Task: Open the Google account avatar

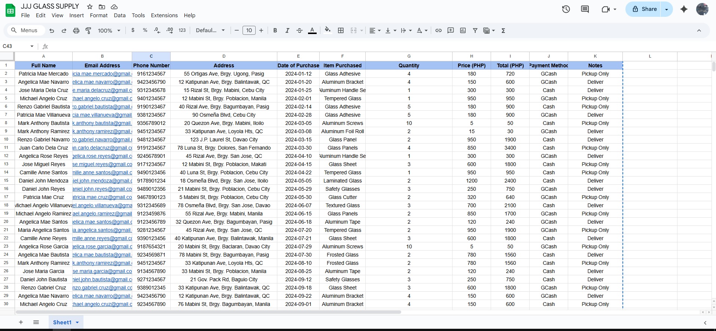Action: 702,9
